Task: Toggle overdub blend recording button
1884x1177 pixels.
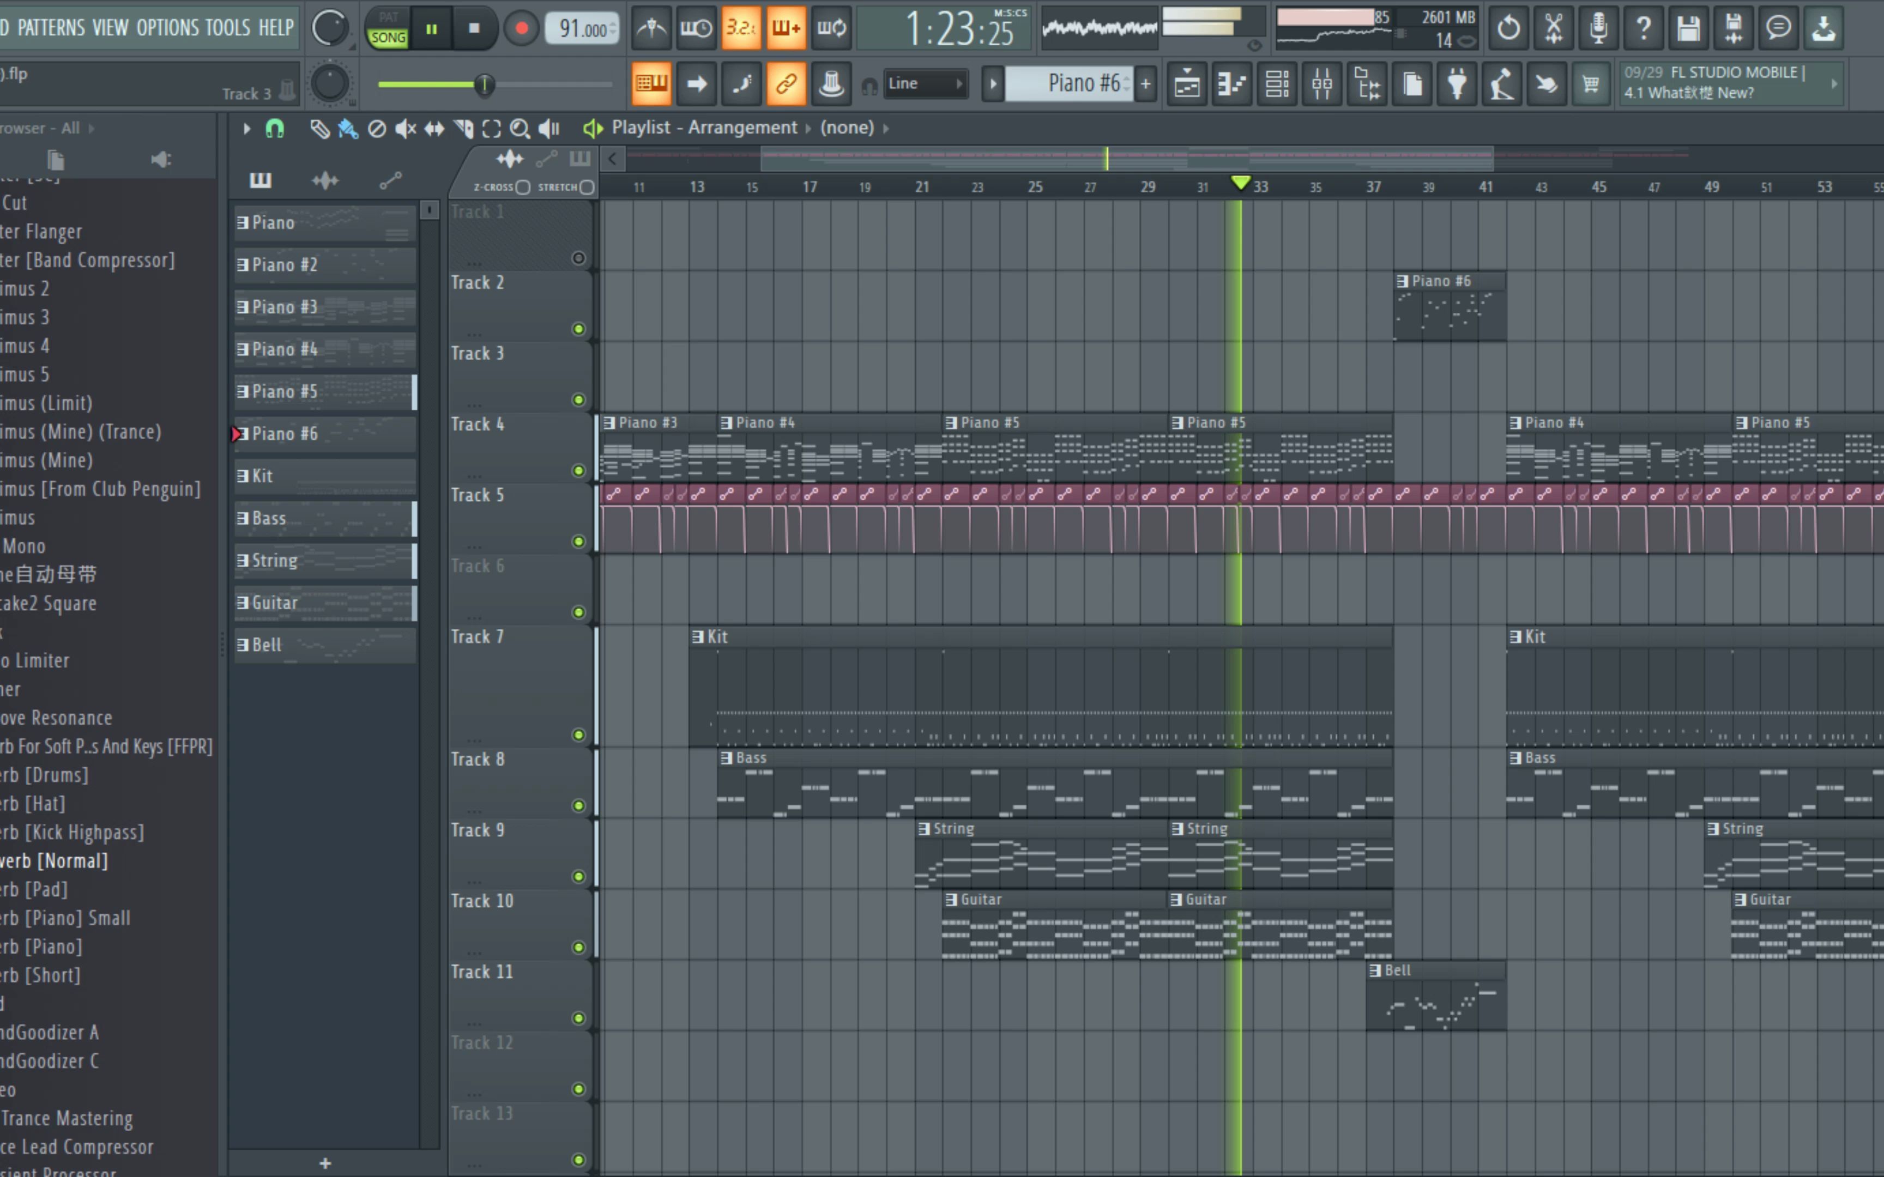Action: [786, 29]
